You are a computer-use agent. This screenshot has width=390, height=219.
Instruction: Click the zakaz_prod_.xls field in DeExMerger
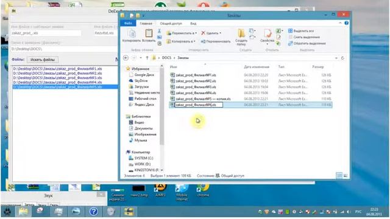[x=46, y=33]
